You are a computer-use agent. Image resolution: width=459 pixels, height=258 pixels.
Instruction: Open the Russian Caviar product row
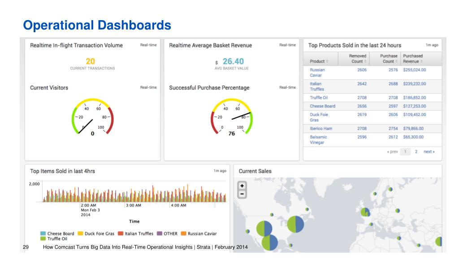coord(372,73)
